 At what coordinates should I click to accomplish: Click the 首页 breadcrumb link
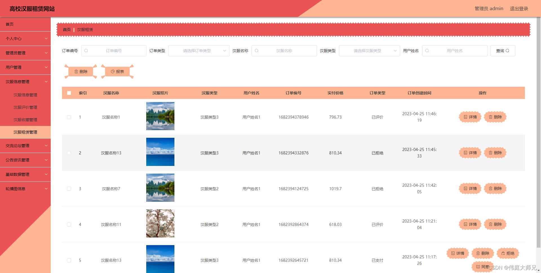pyautogui.click(x=67, y=30)
